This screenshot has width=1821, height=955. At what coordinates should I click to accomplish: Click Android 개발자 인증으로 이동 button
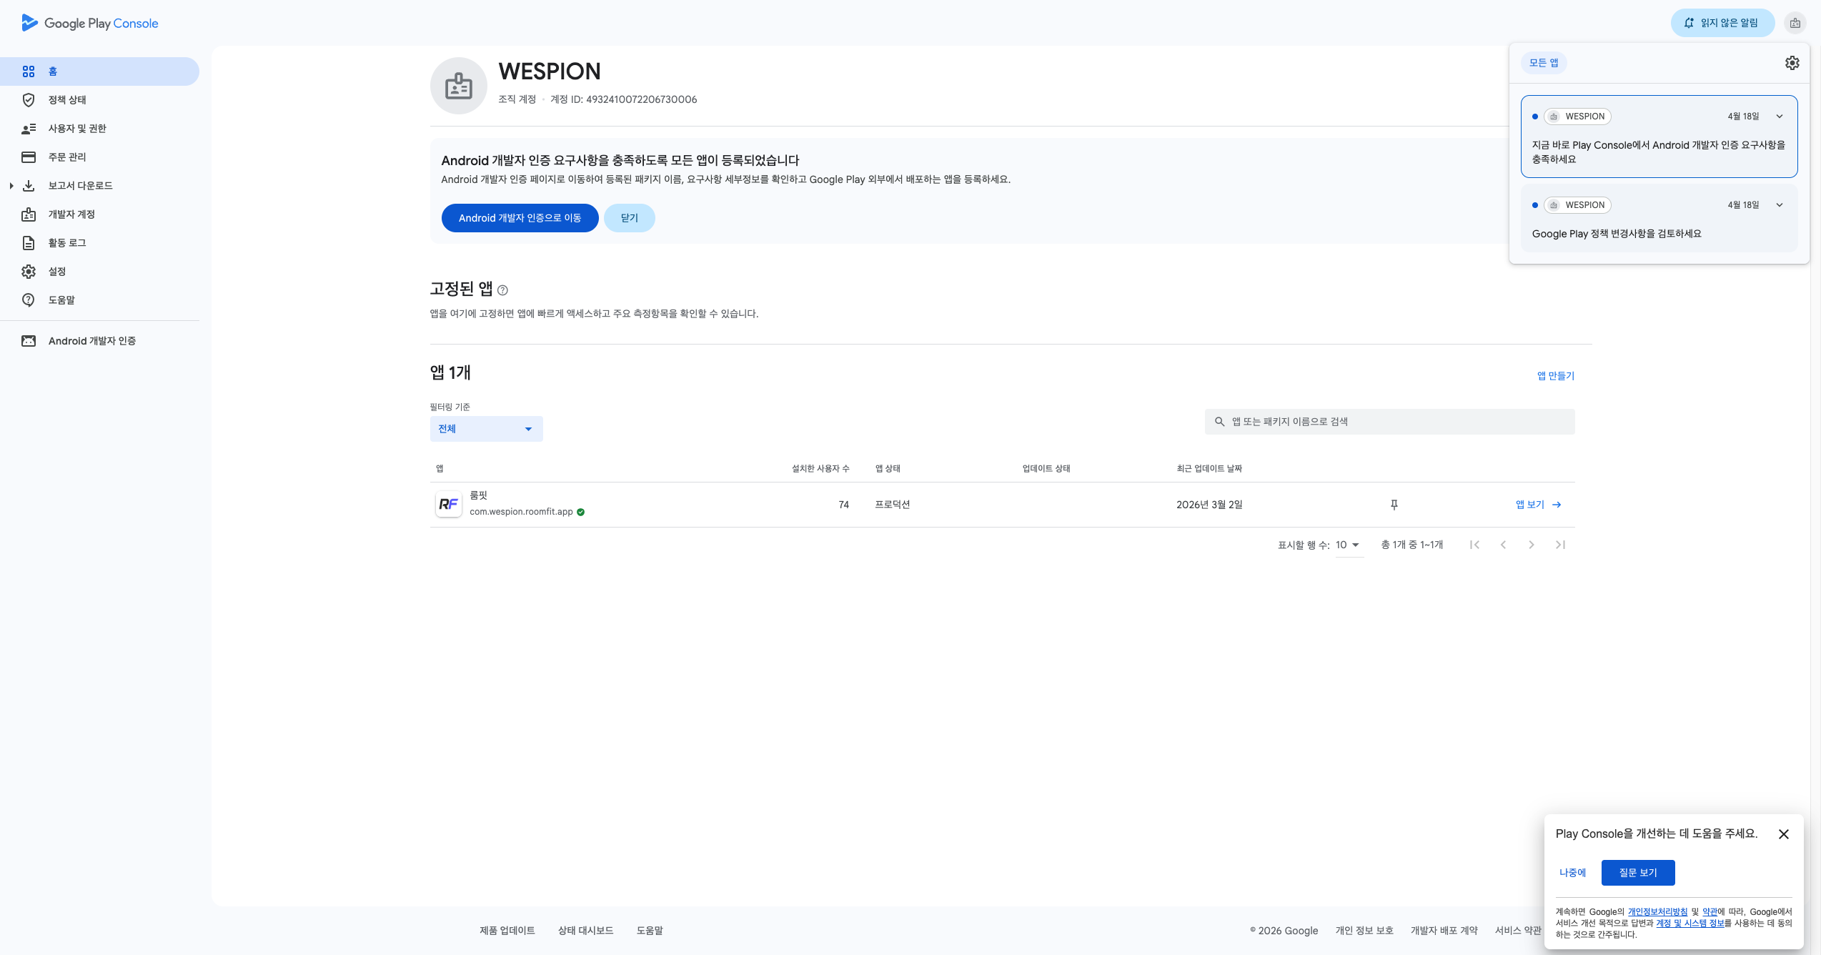point(520,218)
